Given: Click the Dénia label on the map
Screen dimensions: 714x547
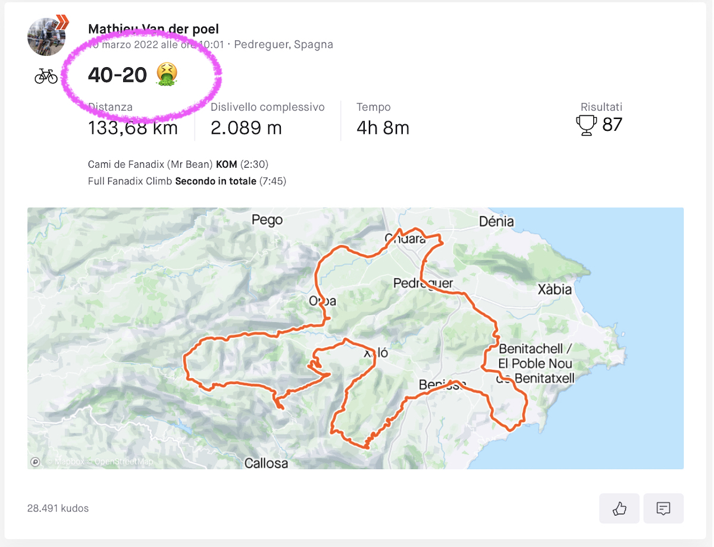Looking at the screenshot, I should coord(496,222).
